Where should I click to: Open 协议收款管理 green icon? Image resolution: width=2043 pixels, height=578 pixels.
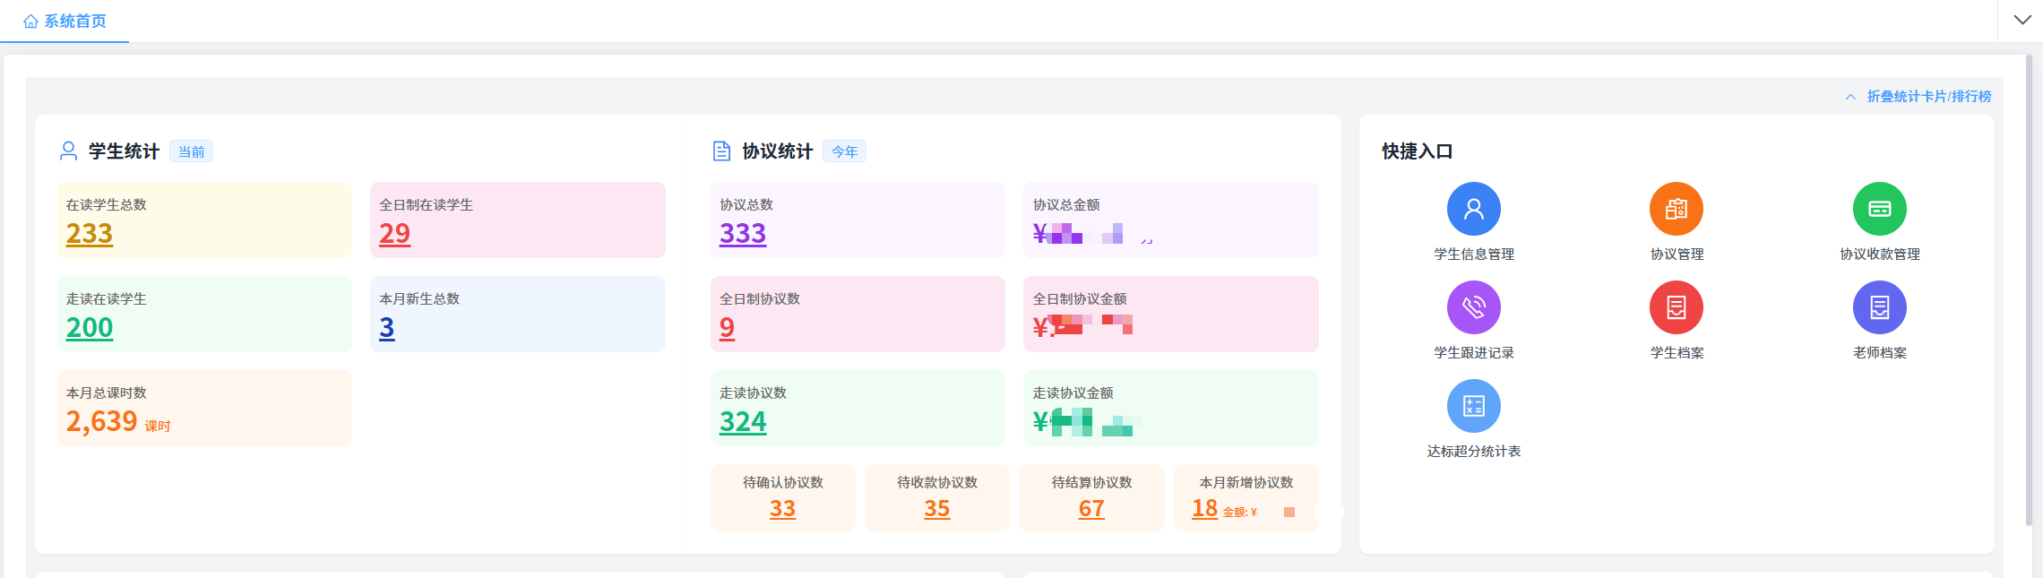pos(1879,209)
